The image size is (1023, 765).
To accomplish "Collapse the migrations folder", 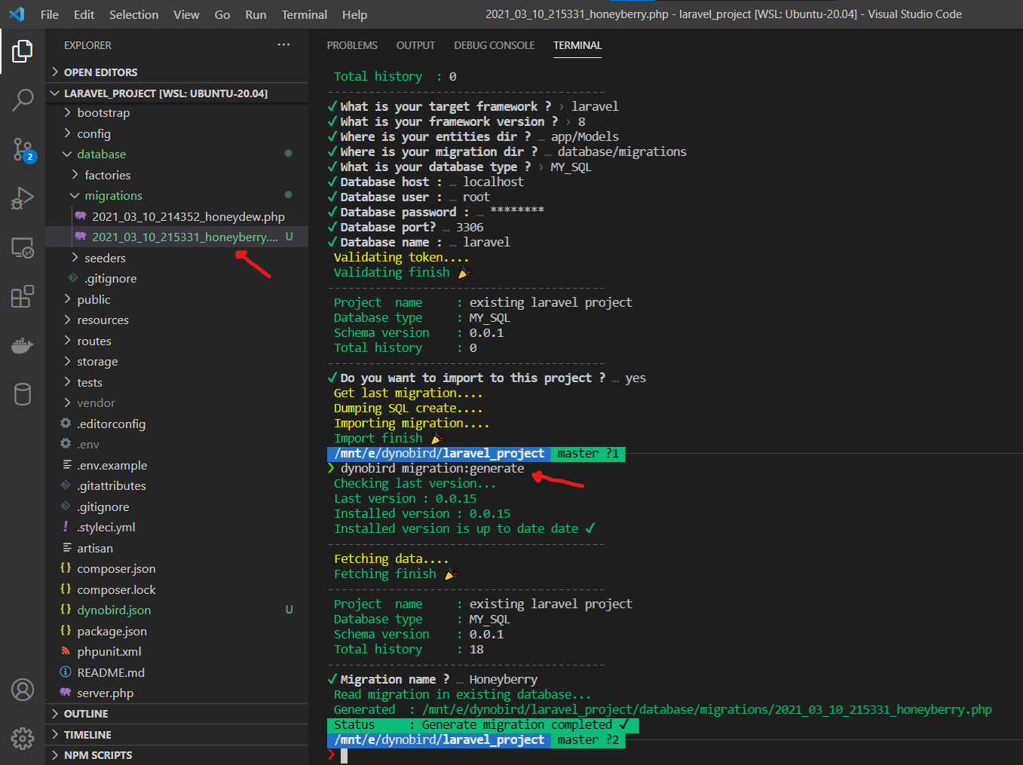I will (x=176, y=195).
